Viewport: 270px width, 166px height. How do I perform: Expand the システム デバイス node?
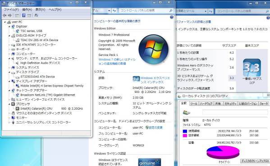point(9,68)
